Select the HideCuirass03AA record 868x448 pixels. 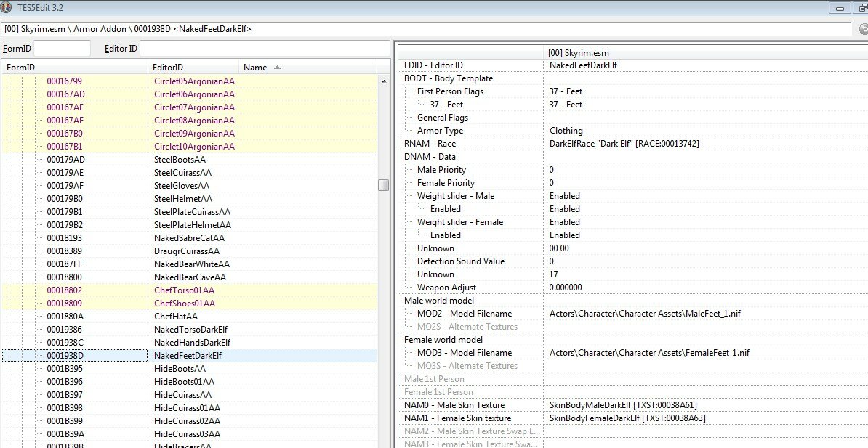pyautogui.click(x=189, y=434)
